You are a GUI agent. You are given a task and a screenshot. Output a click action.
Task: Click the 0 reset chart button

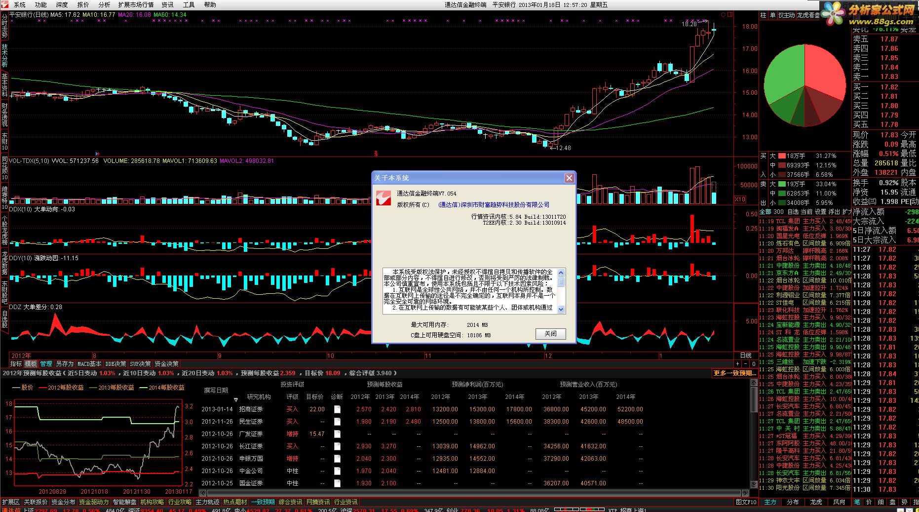pos(754,364)
